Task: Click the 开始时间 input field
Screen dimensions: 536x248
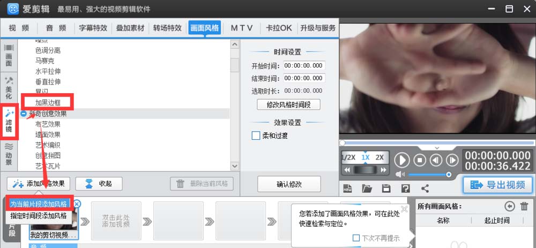Action: (x=304, y=65)
